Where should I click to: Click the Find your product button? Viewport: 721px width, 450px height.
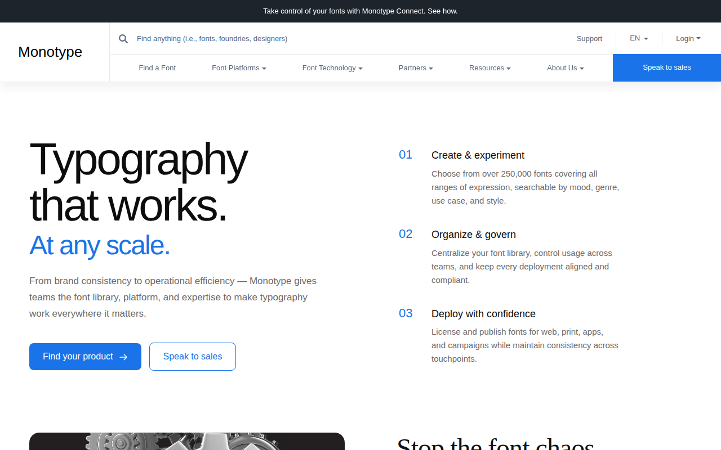(85, 357)
